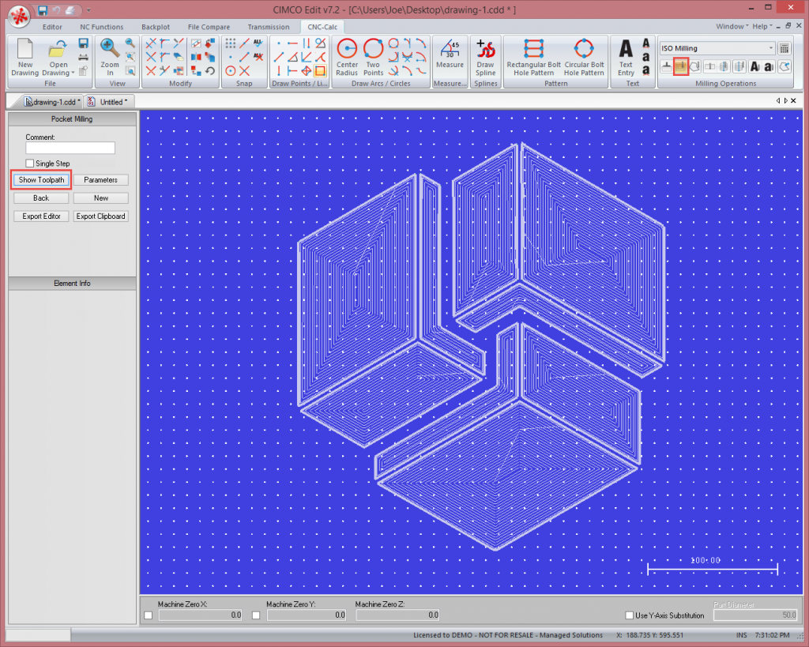Image resolution: width=809 pixels, height=647 pixels.
Task: Open the drawing-1.cdd tab dropdown arrow
Action: click(77, 101)
